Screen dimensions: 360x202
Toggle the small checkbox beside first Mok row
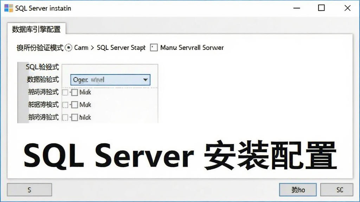point(65,93)
